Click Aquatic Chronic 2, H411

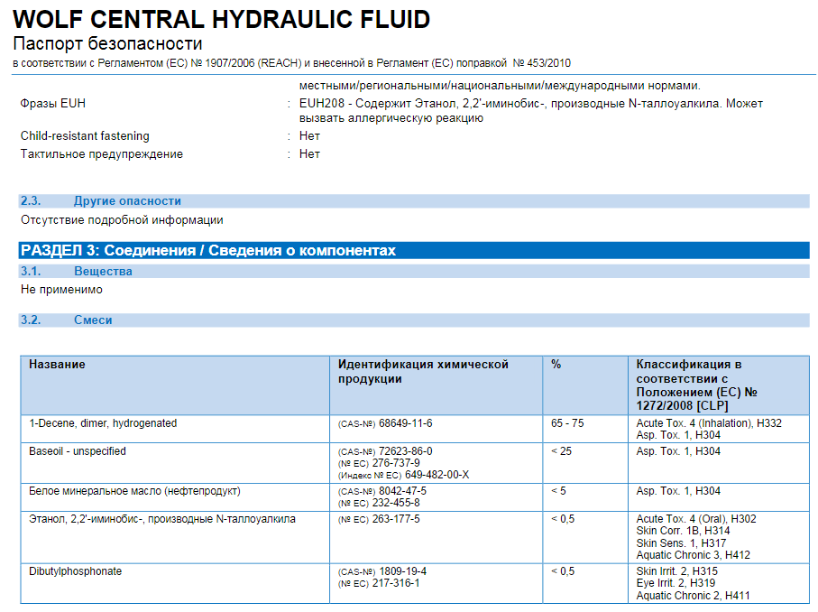[693, 596]
